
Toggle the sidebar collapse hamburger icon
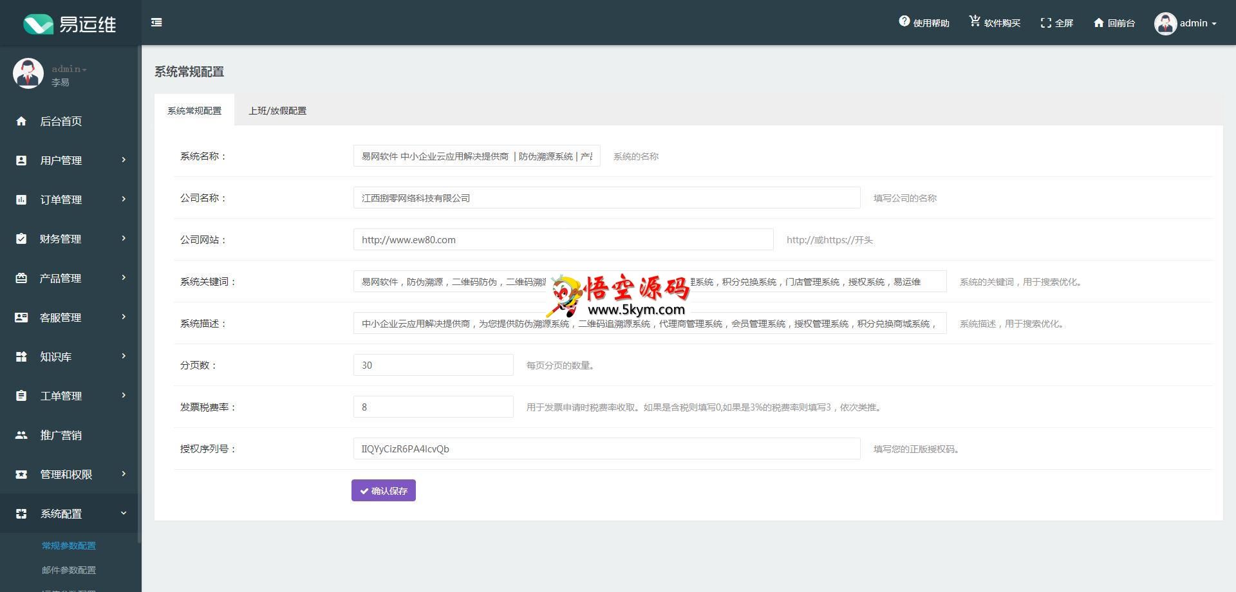(x=156, y=23)
